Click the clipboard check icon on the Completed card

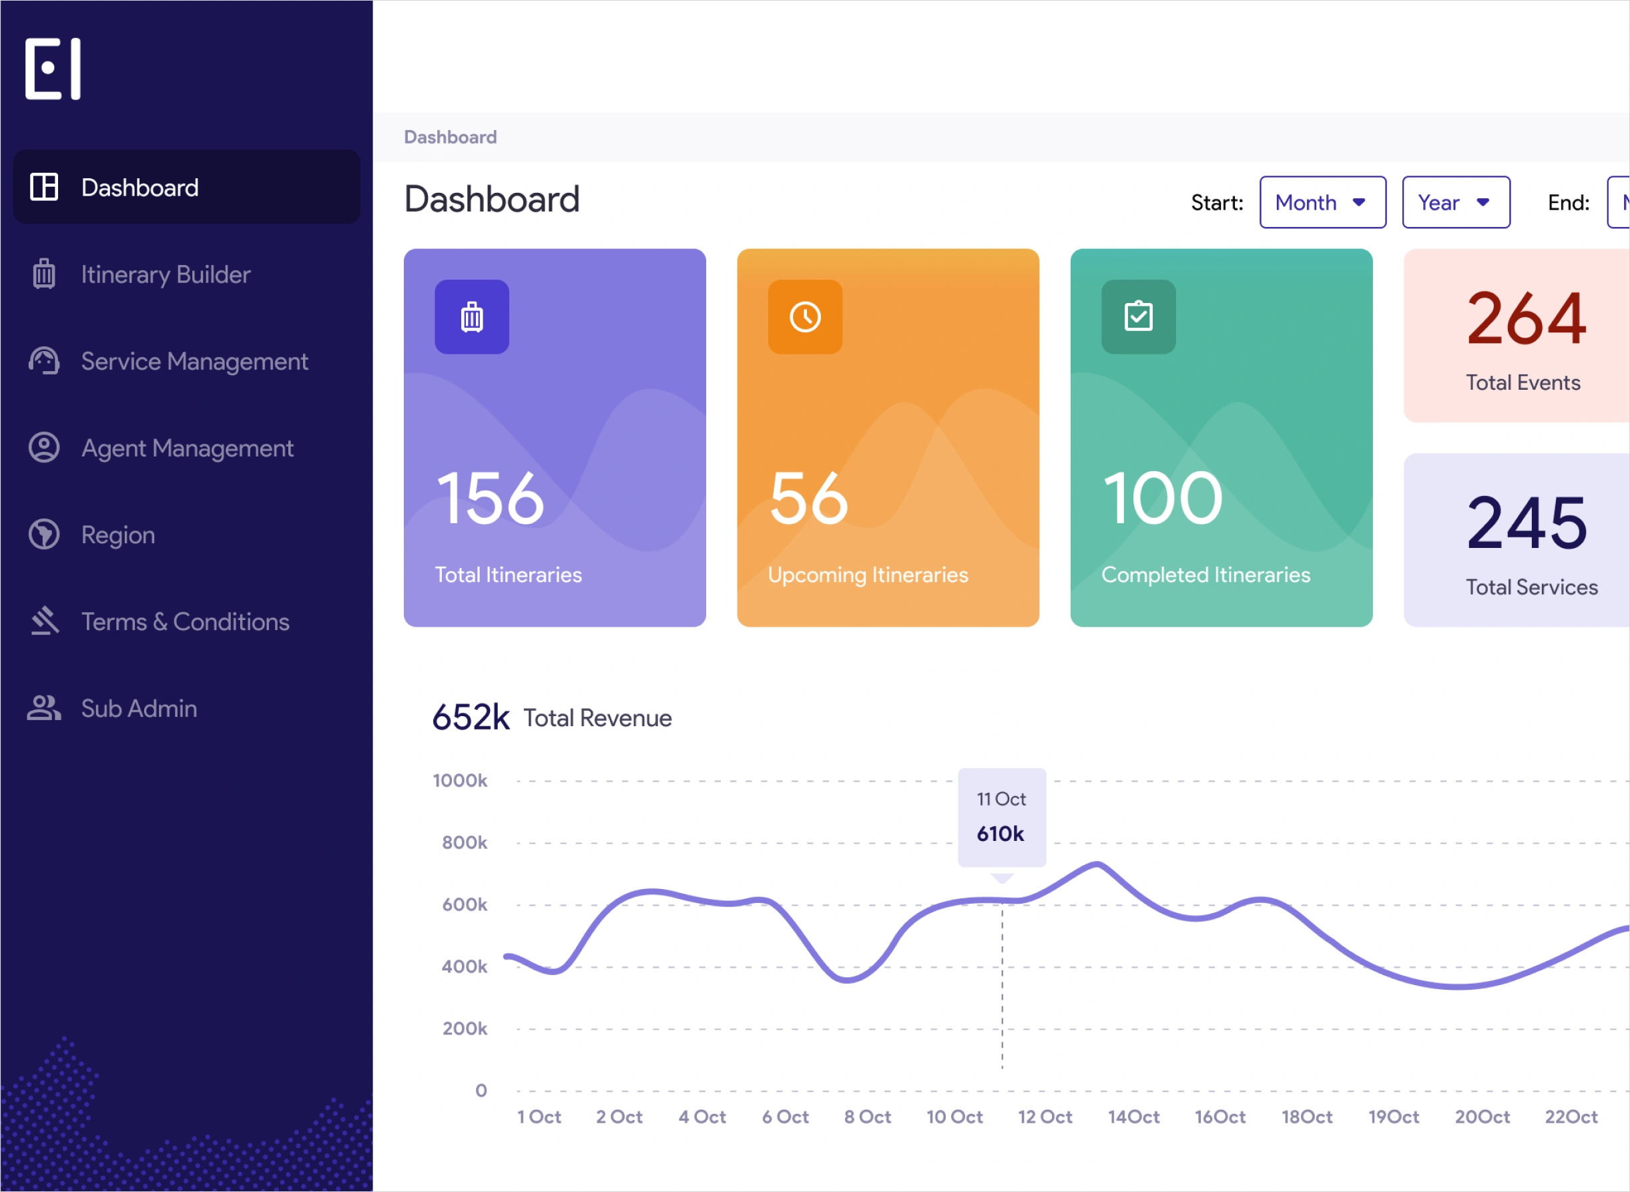click(x=1139, y=317)
